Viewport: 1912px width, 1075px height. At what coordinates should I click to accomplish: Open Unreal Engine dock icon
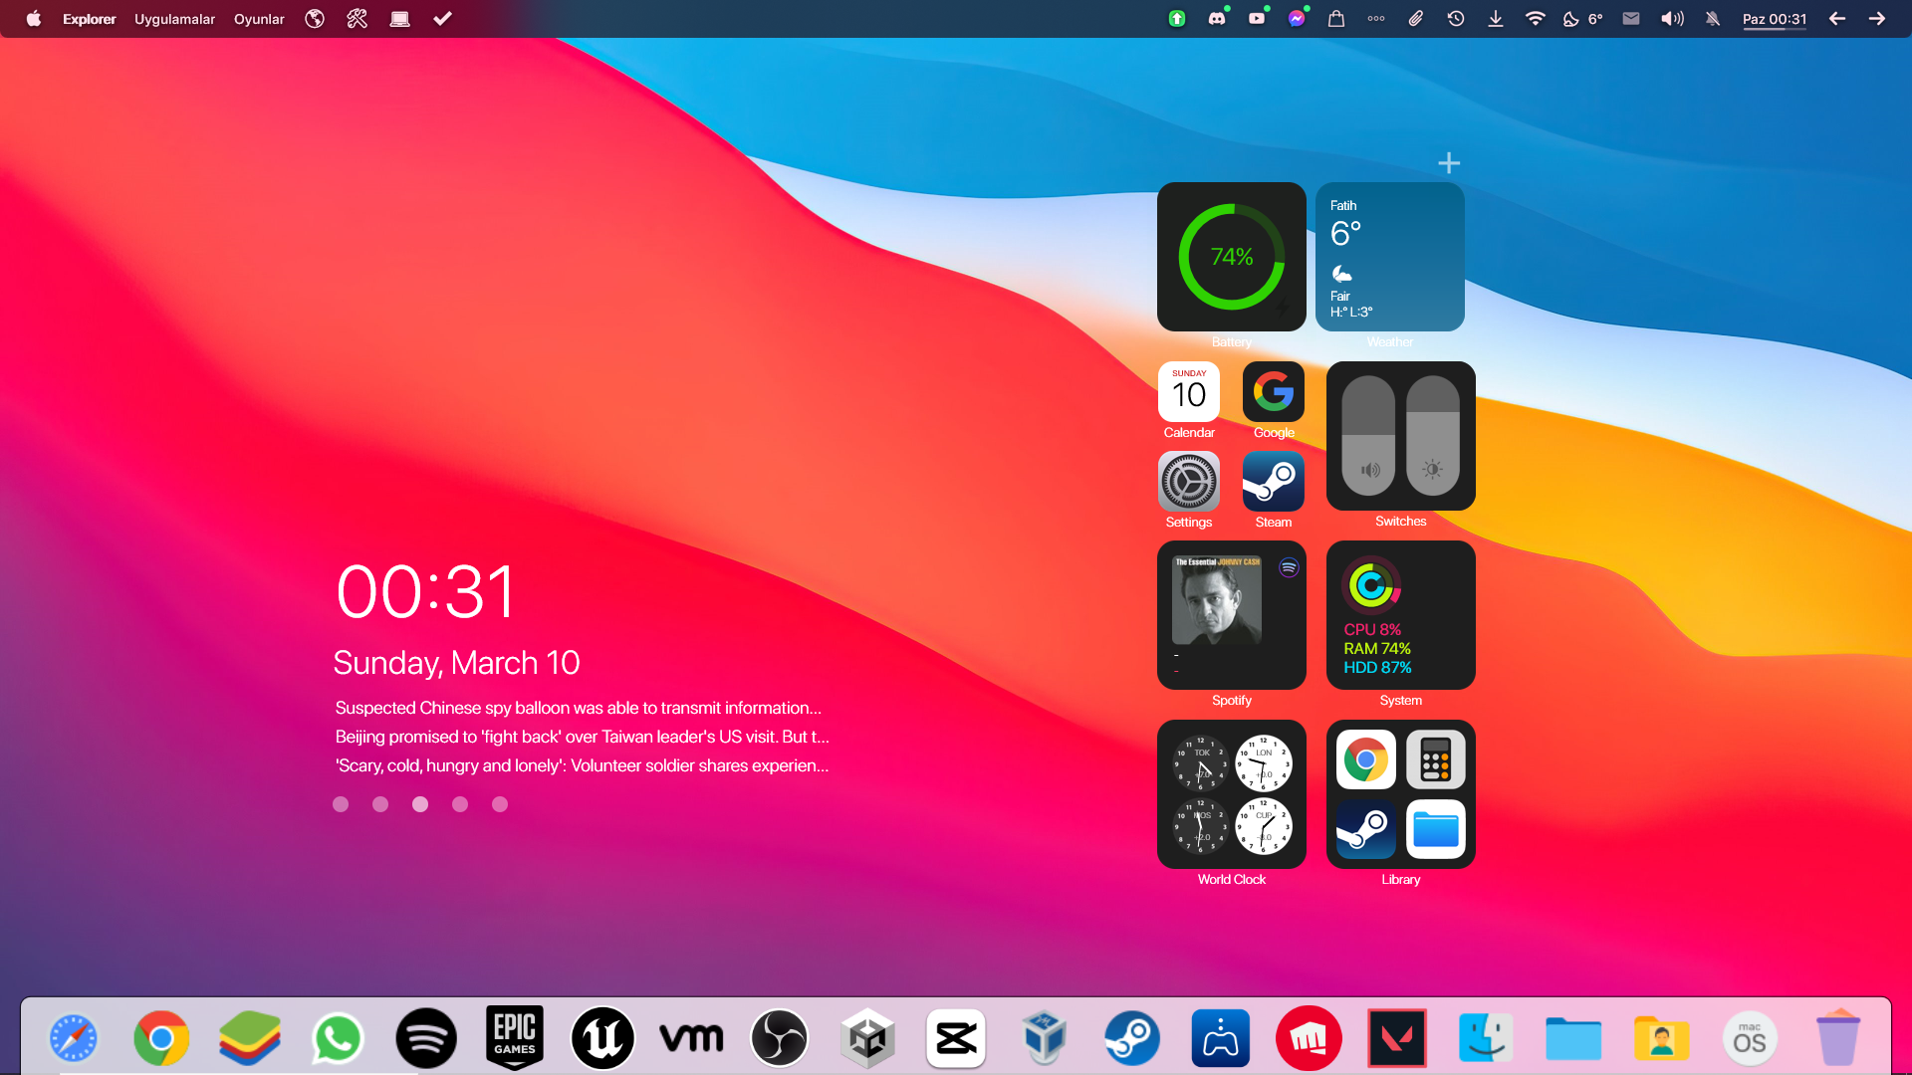602,1038
